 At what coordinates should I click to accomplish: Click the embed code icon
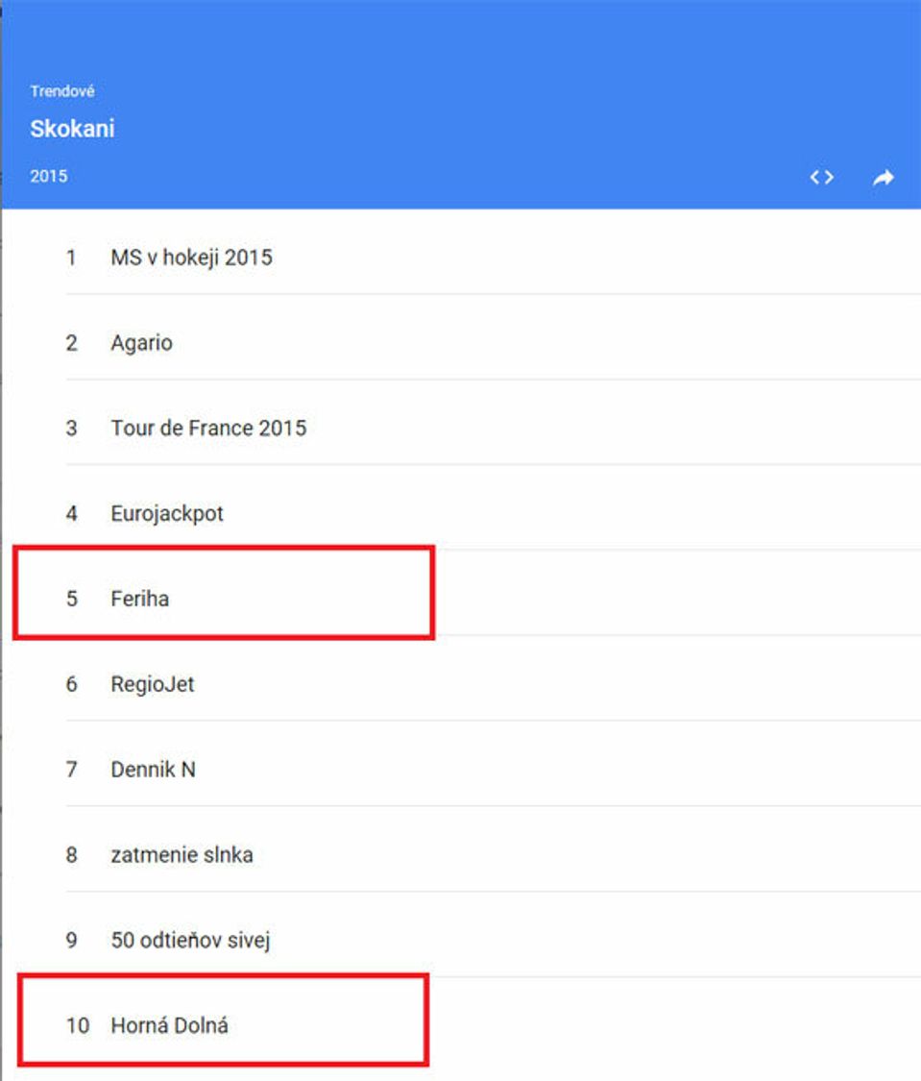coord(821,178)
